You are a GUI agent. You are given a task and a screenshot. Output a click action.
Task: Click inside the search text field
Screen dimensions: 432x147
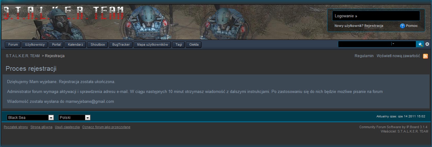[x=364, y=44]
